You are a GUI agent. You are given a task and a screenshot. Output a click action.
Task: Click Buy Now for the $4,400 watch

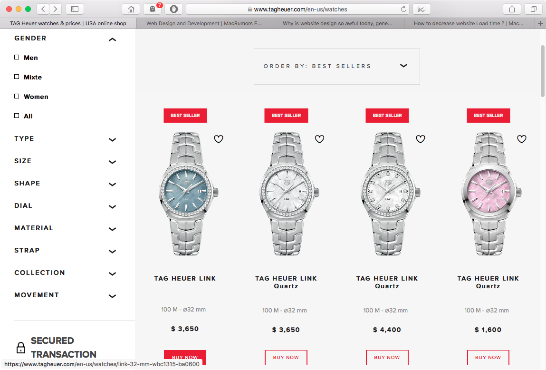click(x=387, y=358)
